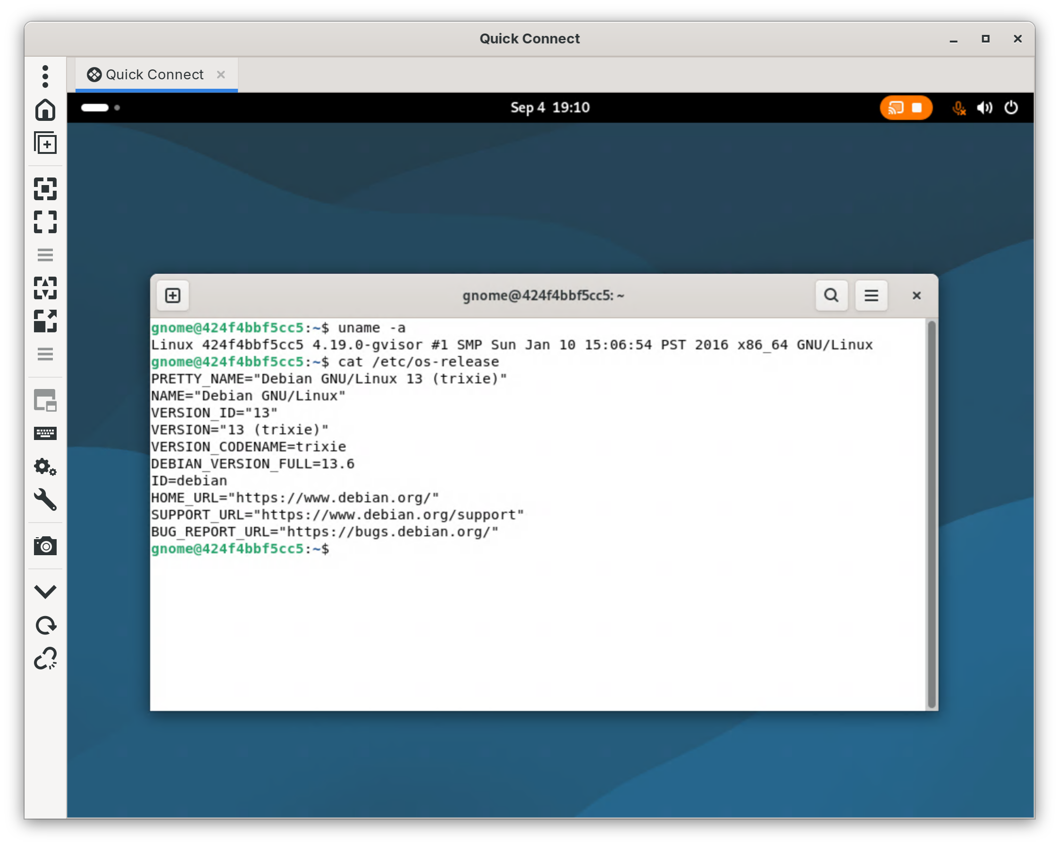Viewport: 1059px width, 846px height.
Task: Click the circular arrow reconnect icon
Action: click(x=45, y=626)
